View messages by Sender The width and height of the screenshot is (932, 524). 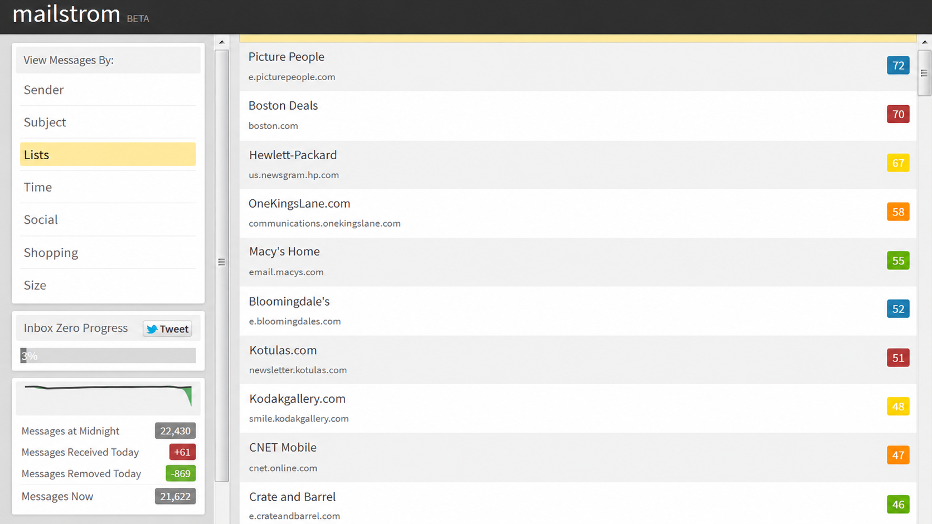coord(108,90)
